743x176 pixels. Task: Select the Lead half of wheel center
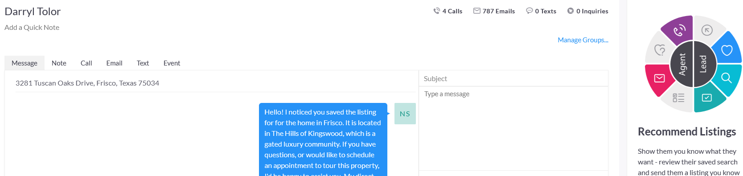pyautogui.click(x=704, y=64)
